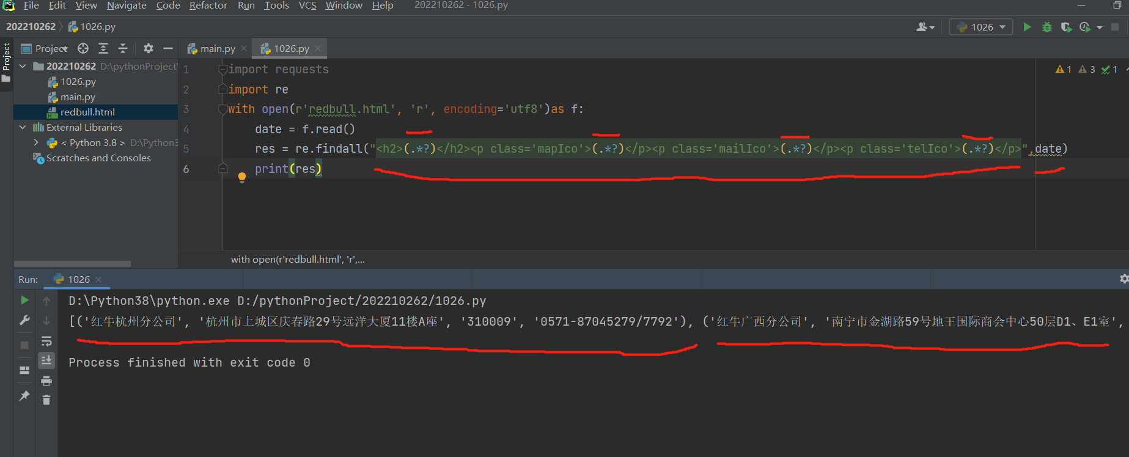Image resolution: width=1129 pixels, height=457 pixels.
Task: Show the weak warning count indicator
Action: pos(1087,70)
